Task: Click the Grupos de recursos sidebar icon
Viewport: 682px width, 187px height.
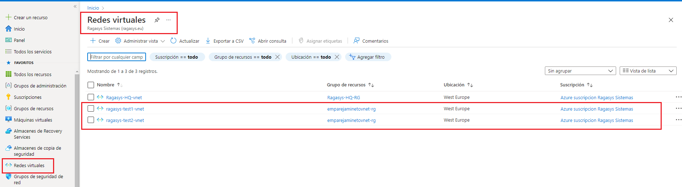Action: click(x=9, y=108)
